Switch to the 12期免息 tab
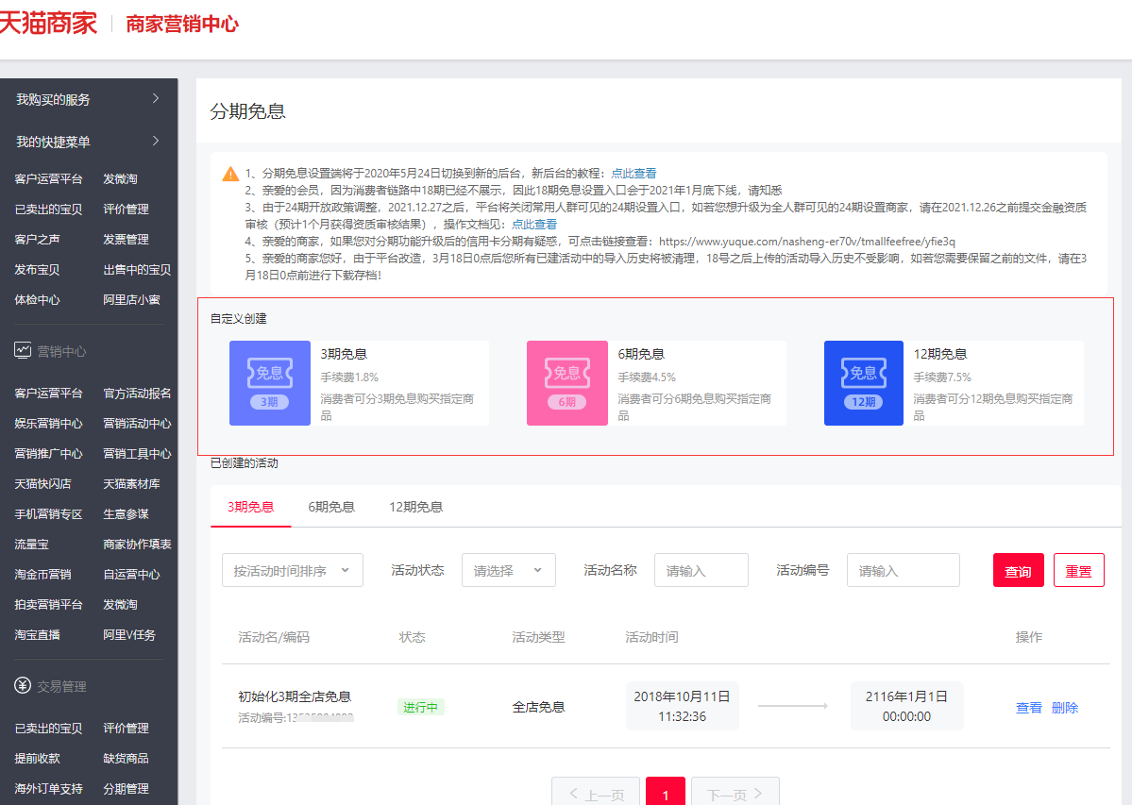The height and width of the screenshot is (805, 1132). tap(415, 507)
